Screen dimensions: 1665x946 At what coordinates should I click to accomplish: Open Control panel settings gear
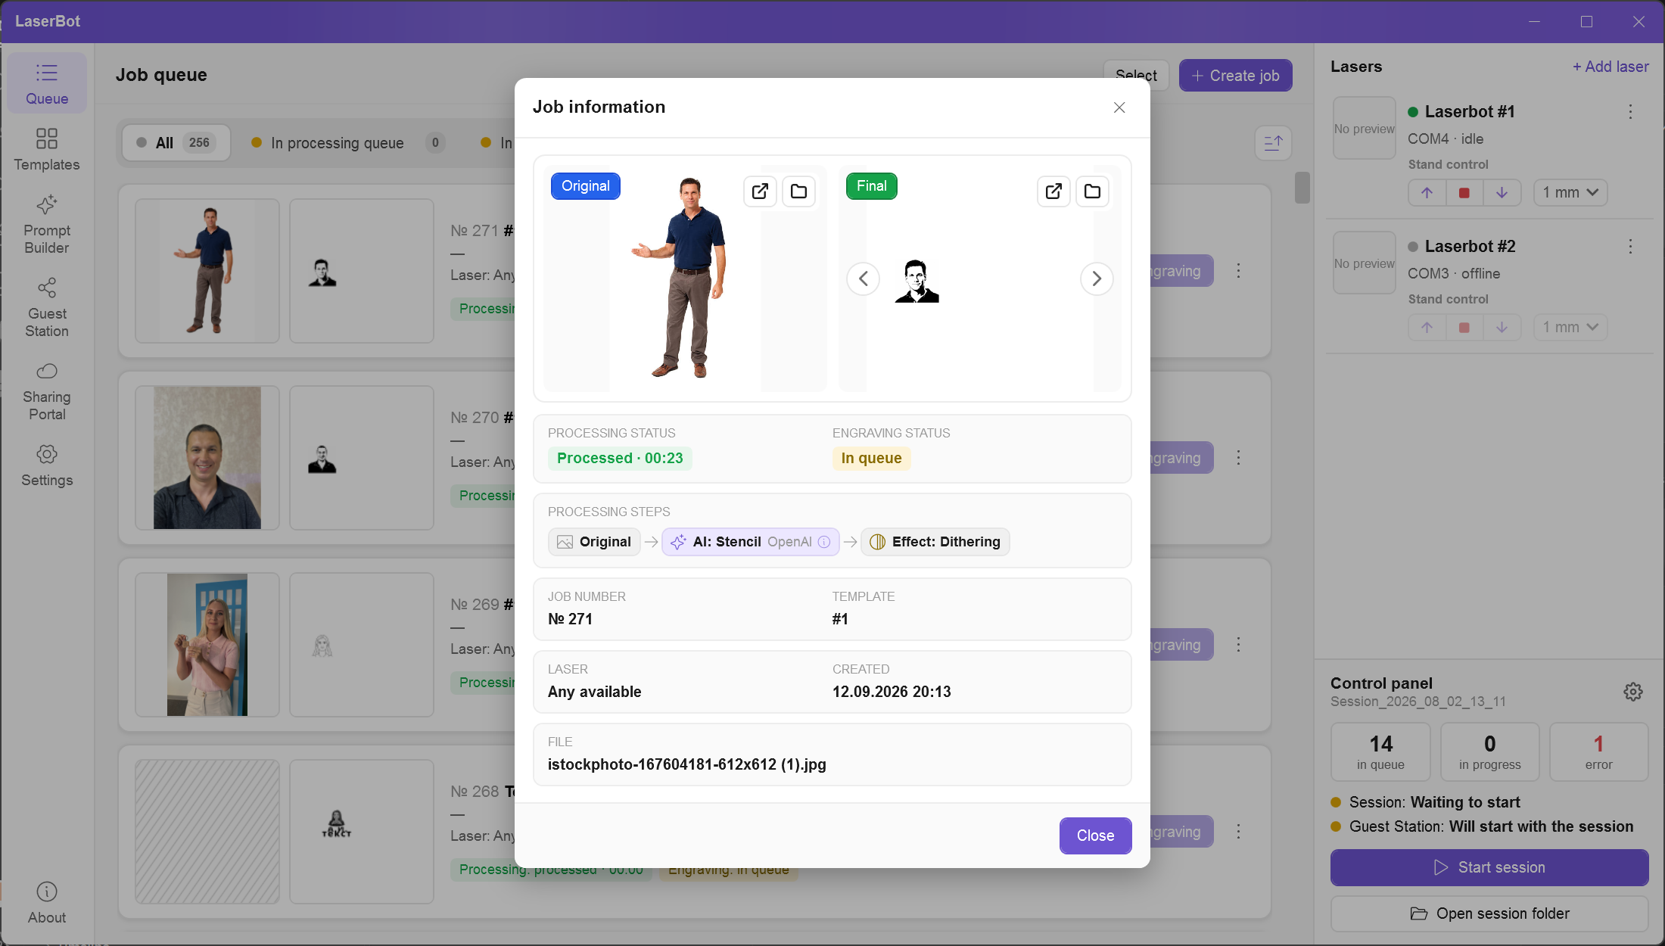[1632, 692]
